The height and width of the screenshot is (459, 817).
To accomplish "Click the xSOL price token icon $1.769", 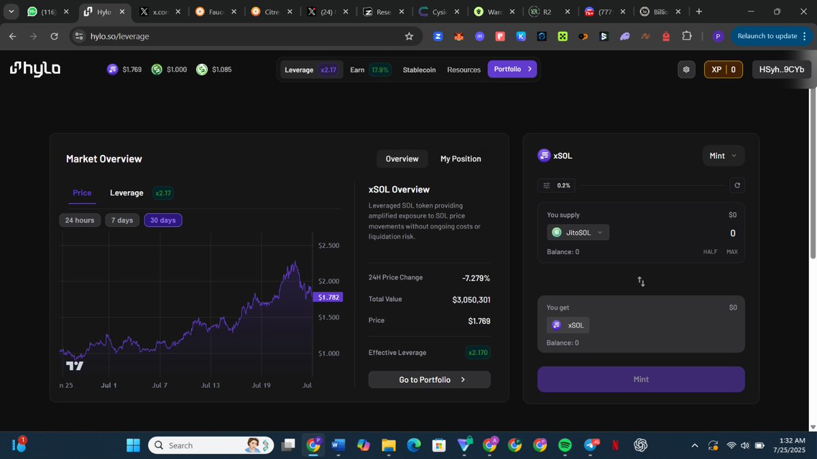I will [x=112, y=69].
